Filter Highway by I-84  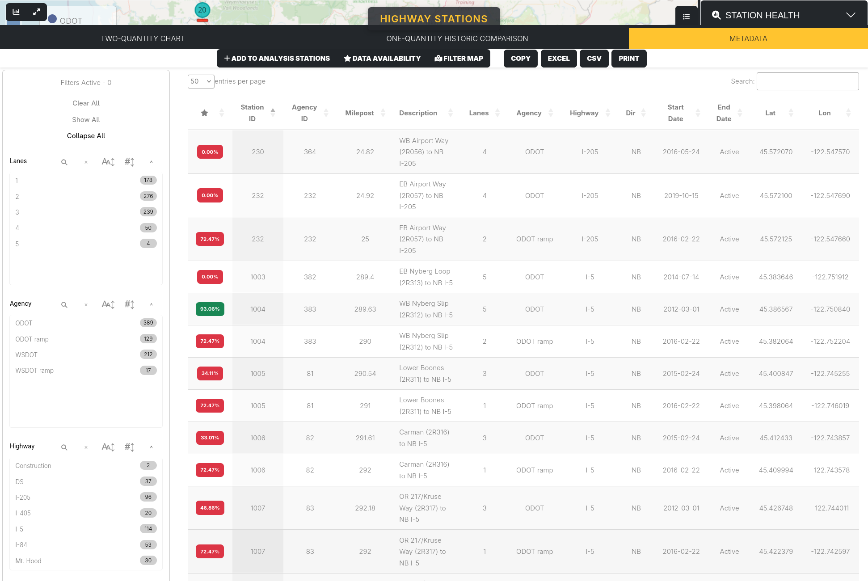pos(86,545)
